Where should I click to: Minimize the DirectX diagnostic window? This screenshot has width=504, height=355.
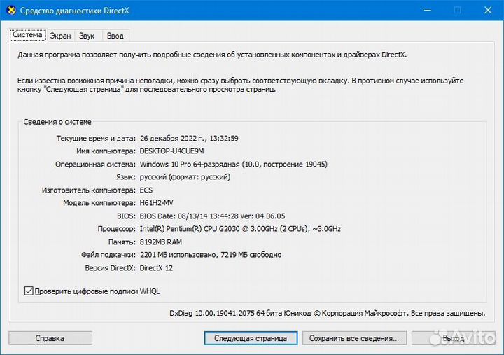pos(425,11)
